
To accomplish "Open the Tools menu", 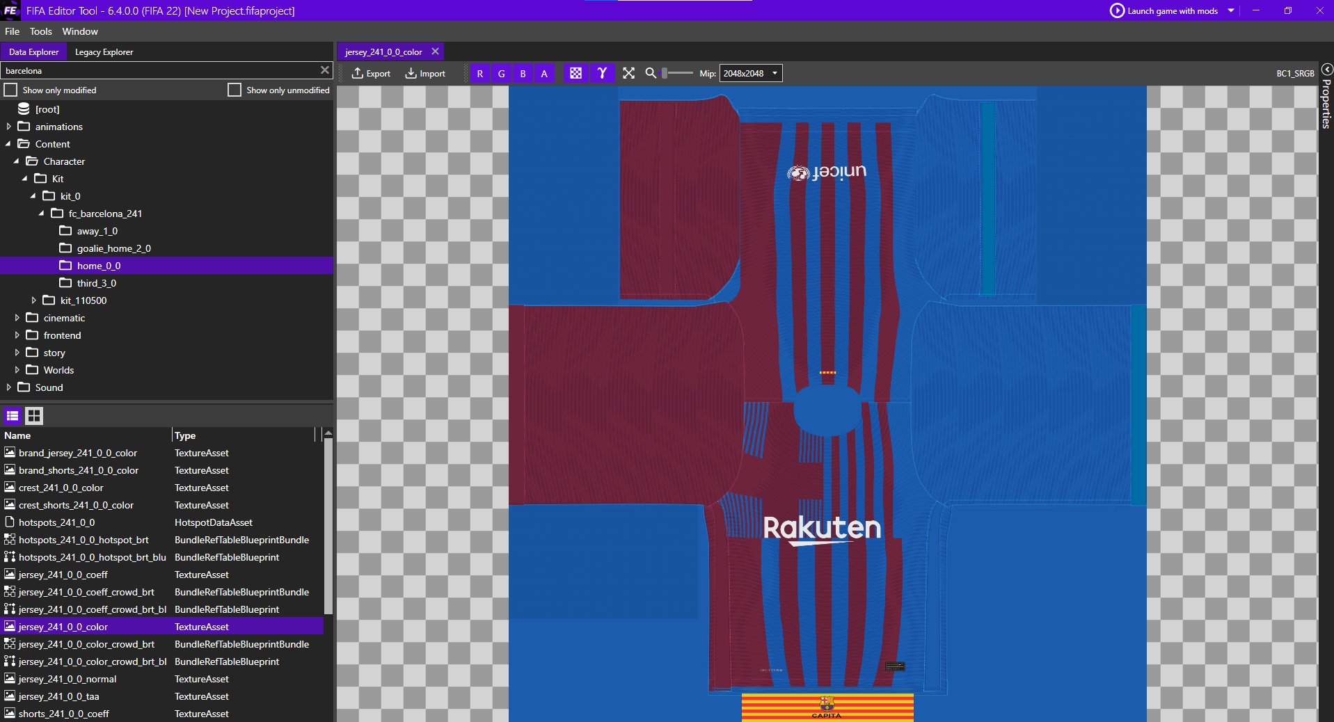I will click(x=40, y=31).
